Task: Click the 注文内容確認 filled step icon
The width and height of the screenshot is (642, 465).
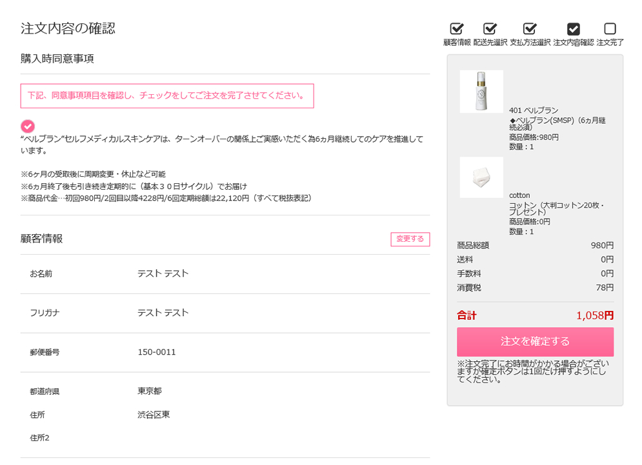Action: 573,28
